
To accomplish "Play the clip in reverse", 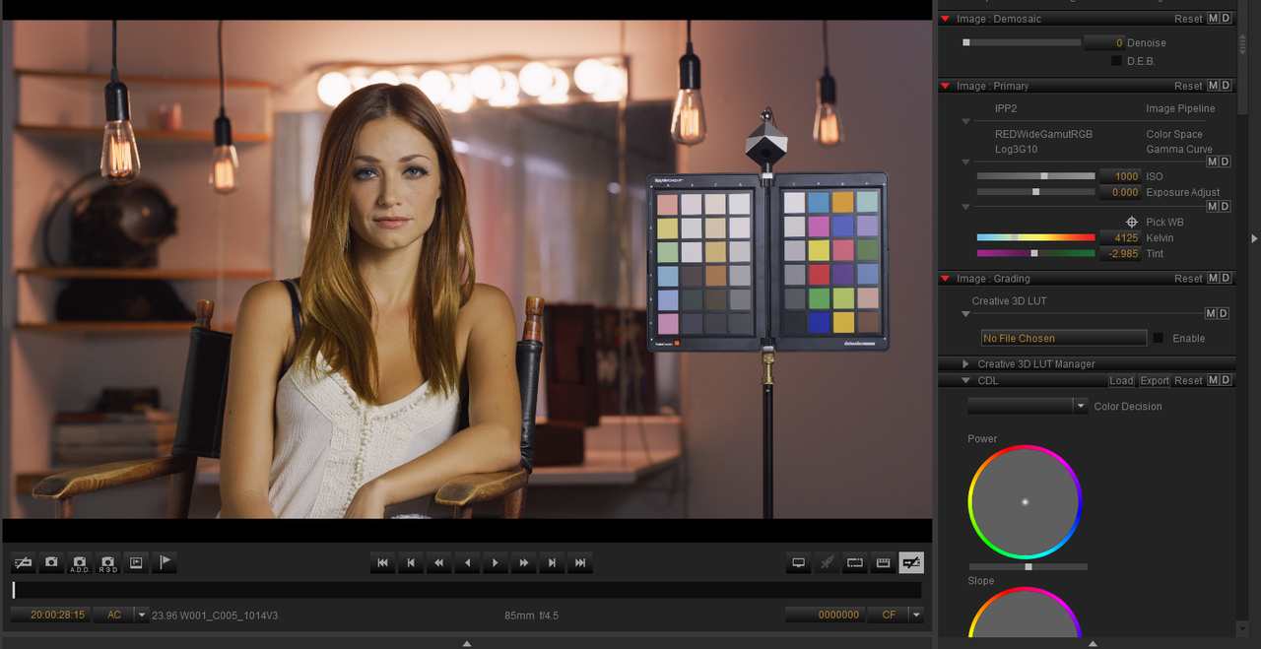I will pyautogui.click(x=467, y=562).
